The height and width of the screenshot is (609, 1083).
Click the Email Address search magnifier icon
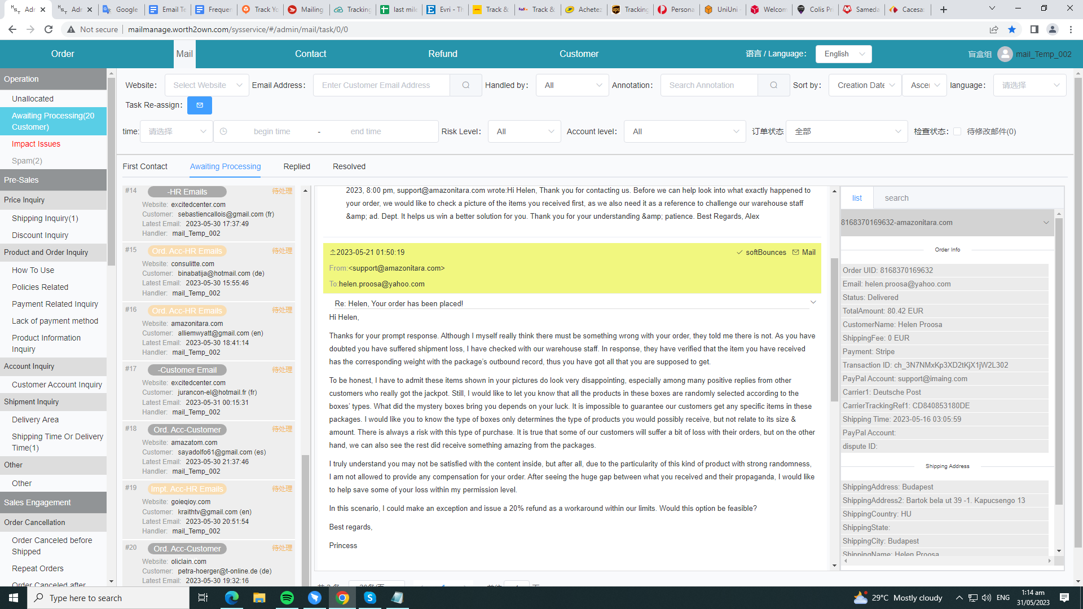click(x=466, y=85)
